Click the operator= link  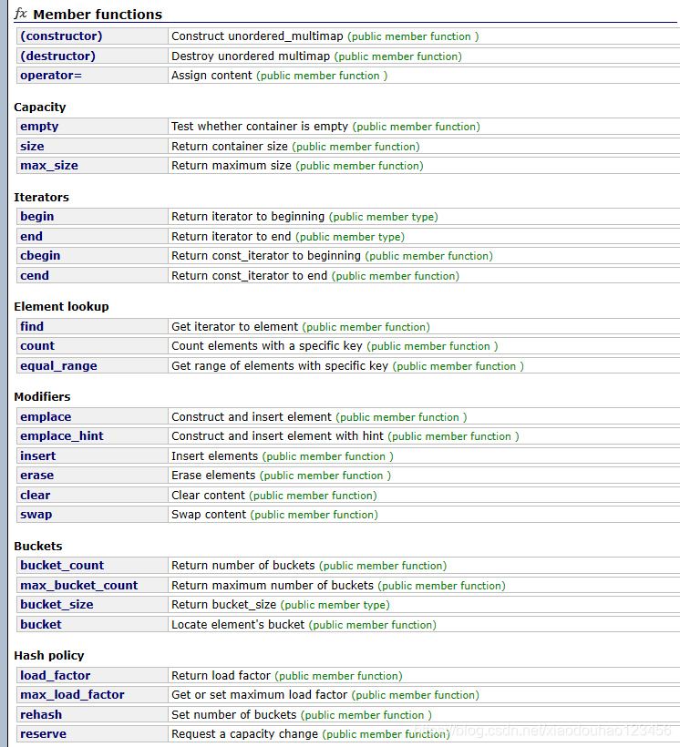pos(51,76)
